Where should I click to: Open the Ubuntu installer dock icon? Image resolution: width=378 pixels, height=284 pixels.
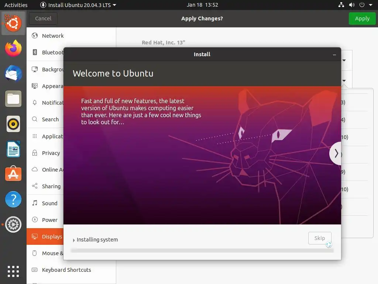13,23
